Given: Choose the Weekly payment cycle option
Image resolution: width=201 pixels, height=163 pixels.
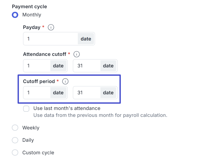Looking at the screenshot, I should tap(15, 128).
